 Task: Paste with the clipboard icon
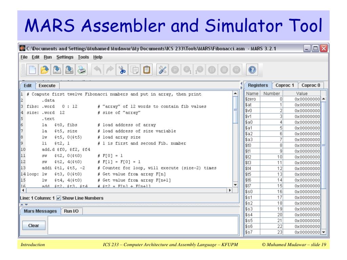click(x=146, y=70)
